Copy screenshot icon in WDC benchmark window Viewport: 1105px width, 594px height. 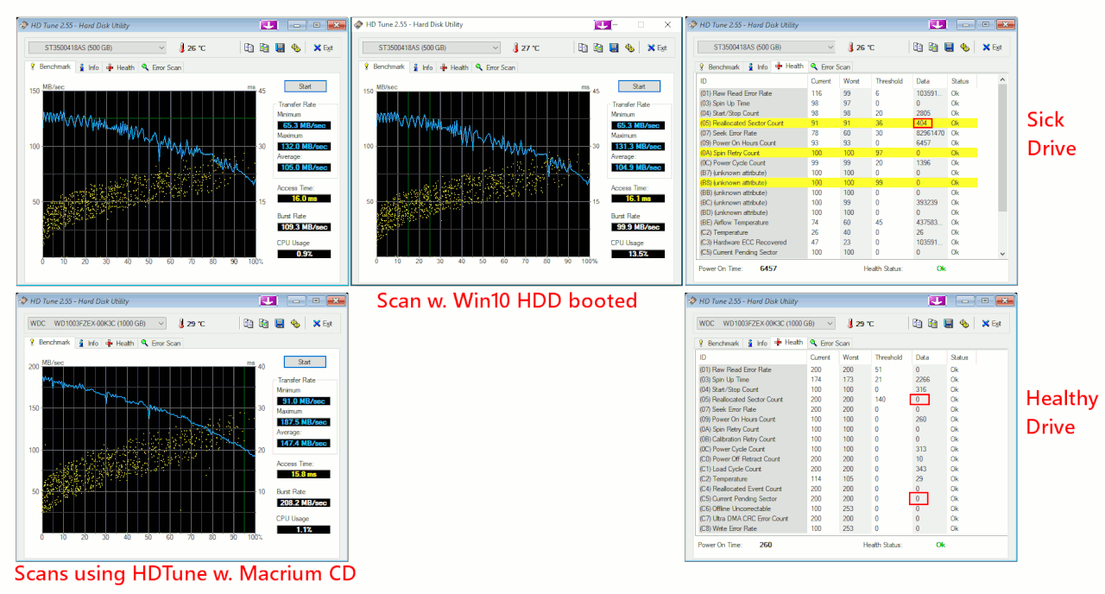264,324
